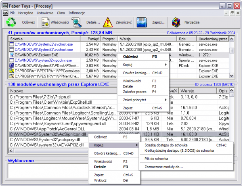Sort modules by Nazwa column header

tap(63, 91)
